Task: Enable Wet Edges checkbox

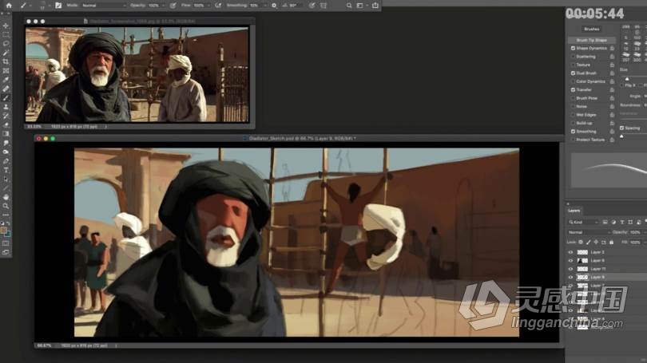Action: pyautogui.click(x=574, y=115)
